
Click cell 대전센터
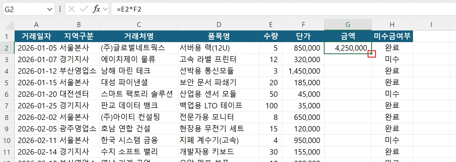point(79,94)
